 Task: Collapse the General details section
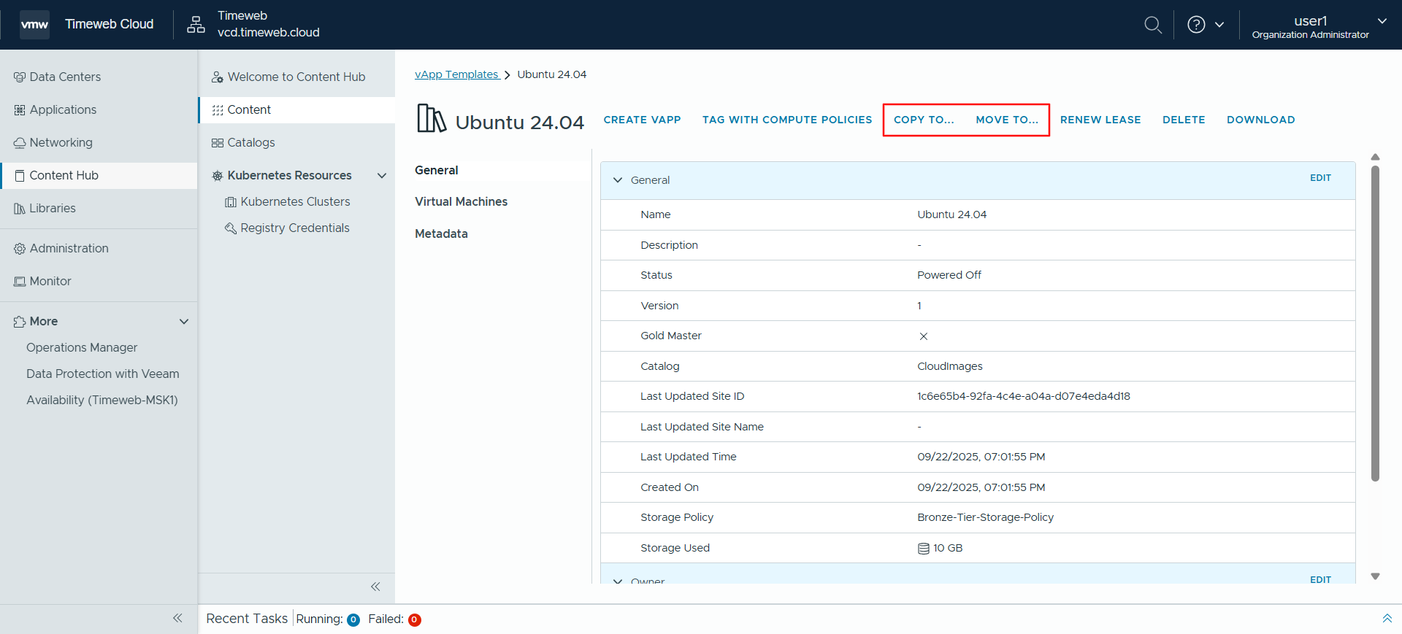618,180
